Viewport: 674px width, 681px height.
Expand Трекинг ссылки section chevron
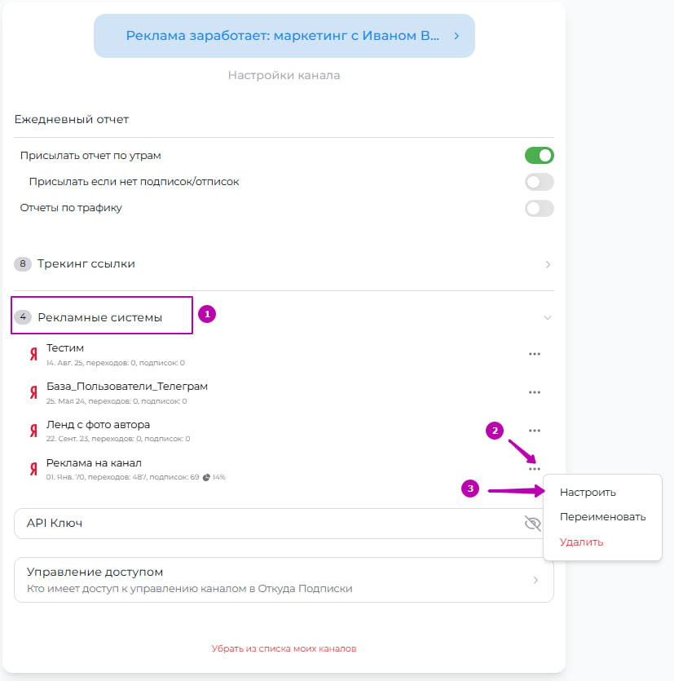pos(548,264)
